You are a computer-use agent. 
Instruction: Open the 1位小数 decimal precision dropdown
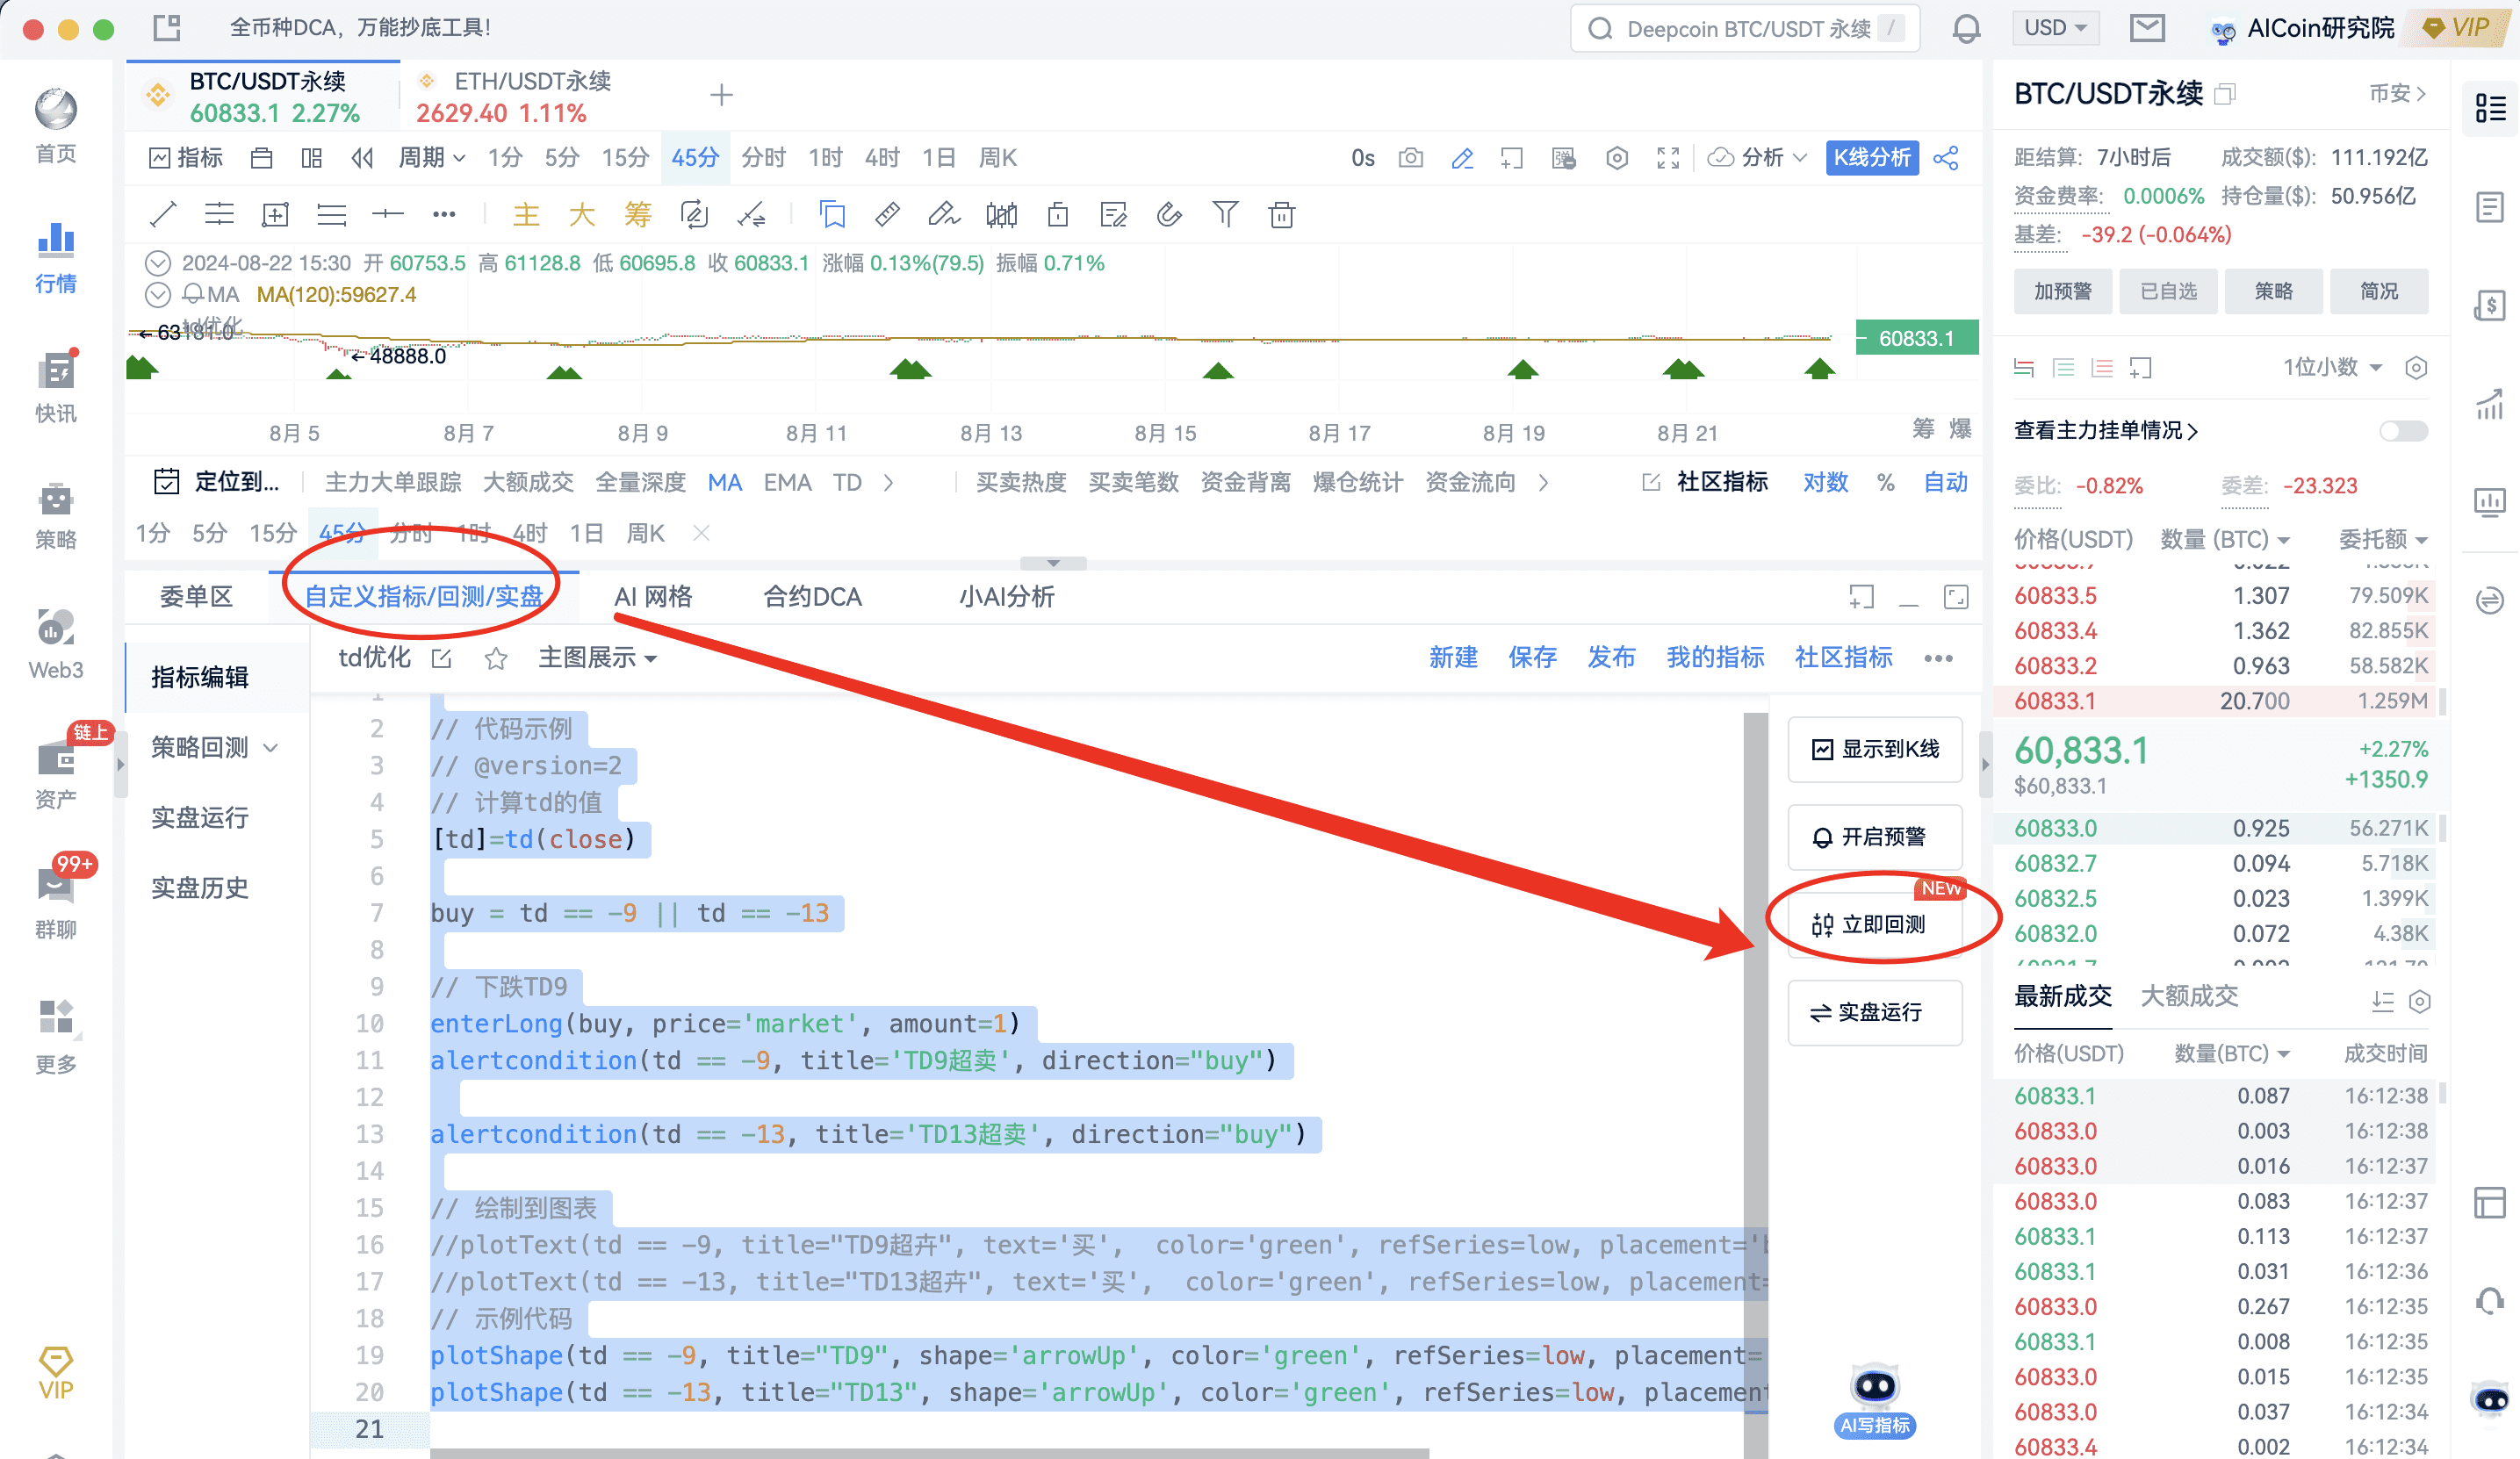tap(2332, 368)
